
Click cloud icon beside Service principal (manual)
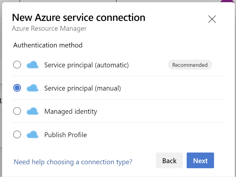click(32, 88)
